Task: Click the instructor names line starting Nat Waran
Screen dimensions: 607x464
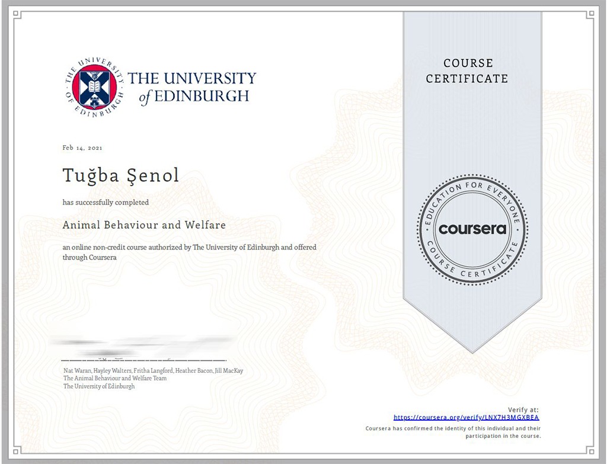Action: [x=153, y=371]
